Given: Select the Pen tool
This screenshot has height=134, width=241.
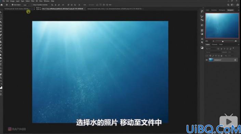Looking at the screenshot, I should (1, 61).
